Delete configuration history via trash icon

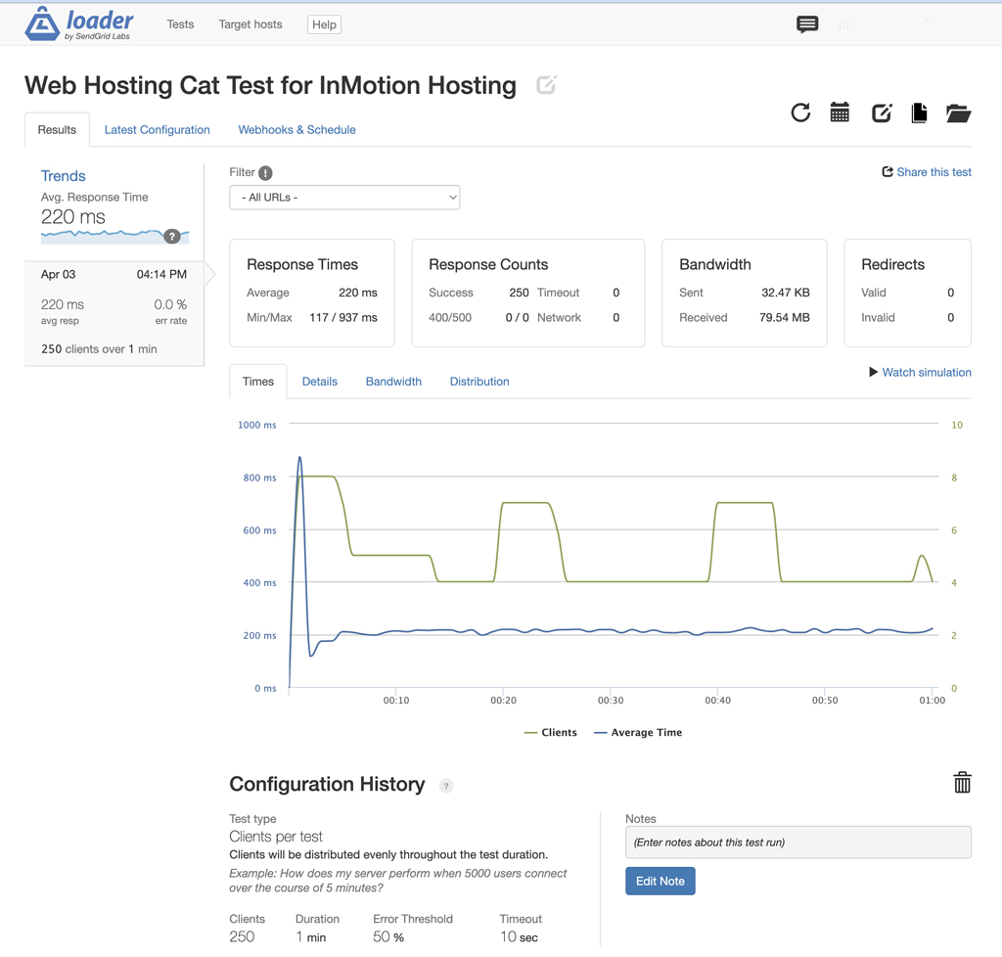tap(962, 783)
